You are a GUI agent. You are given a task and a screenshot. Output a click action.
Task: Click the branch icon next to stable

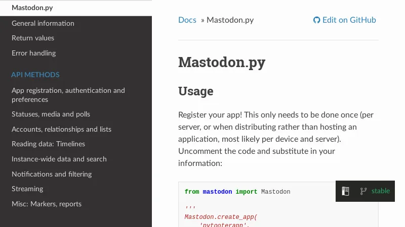(363, 191)
